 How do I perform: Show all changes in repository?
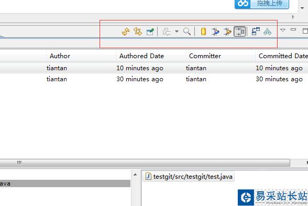(203, 31)
